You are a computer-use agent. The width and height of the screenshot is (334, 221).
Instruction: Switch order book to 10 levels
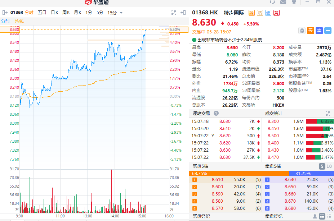(329, 166)
